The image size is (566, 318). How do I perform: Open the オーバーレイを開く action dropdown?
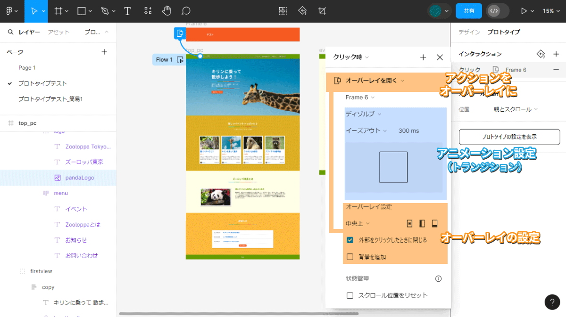tap(375, 81)
